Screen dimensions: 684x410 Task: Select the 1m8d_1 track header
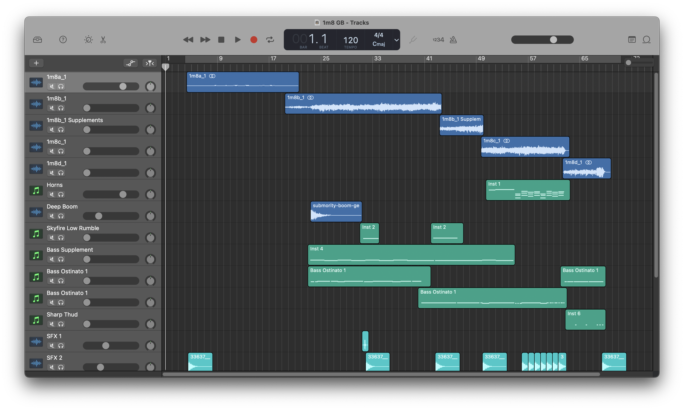click(x=93, y=169)
